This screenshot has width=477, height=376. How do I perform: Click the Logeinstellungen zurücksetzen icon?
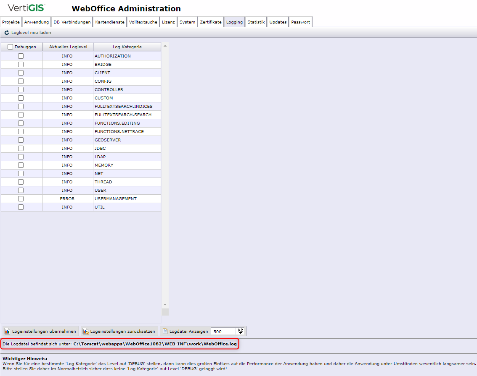[86, 332]
